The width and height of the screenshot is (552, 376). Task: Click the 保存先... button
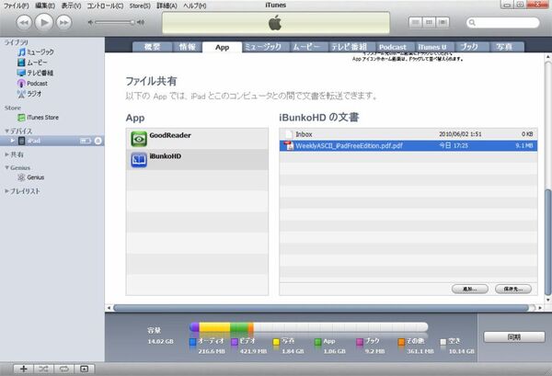pos(513,289)
